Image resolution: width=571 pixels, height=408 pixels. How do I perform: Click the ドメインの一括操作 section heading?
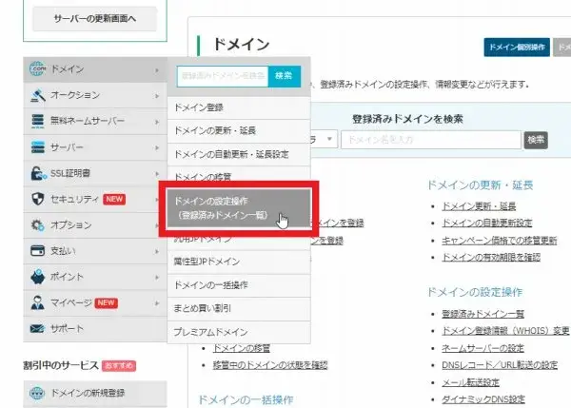tap(246, 399)
